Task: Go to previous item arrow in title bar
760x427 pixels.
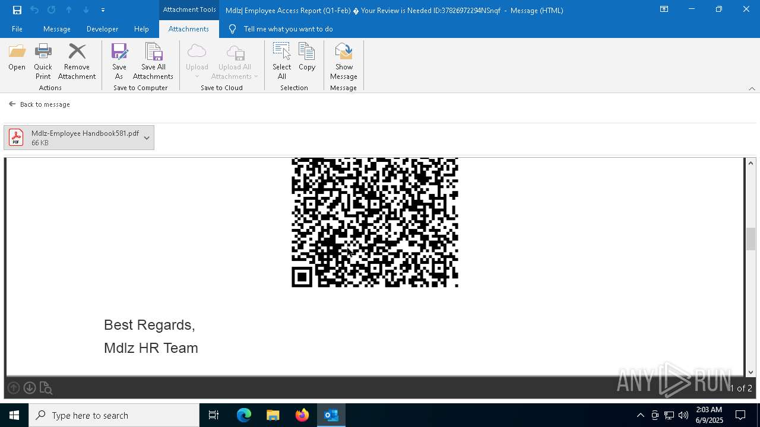Action: [x=69, y=9]
